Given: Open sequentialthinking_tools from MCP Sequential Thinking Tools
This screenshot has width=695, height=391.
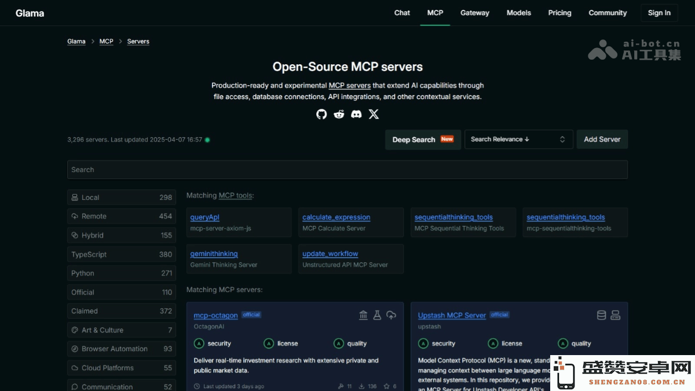Looking at the screenshot, I should pyautogui.click(x=453, y=217).
